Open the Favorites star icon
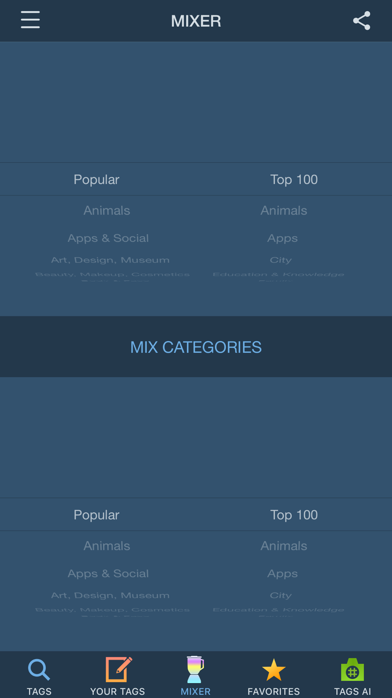Viewport: 392px width, 698px height. (x=274, y=670)
